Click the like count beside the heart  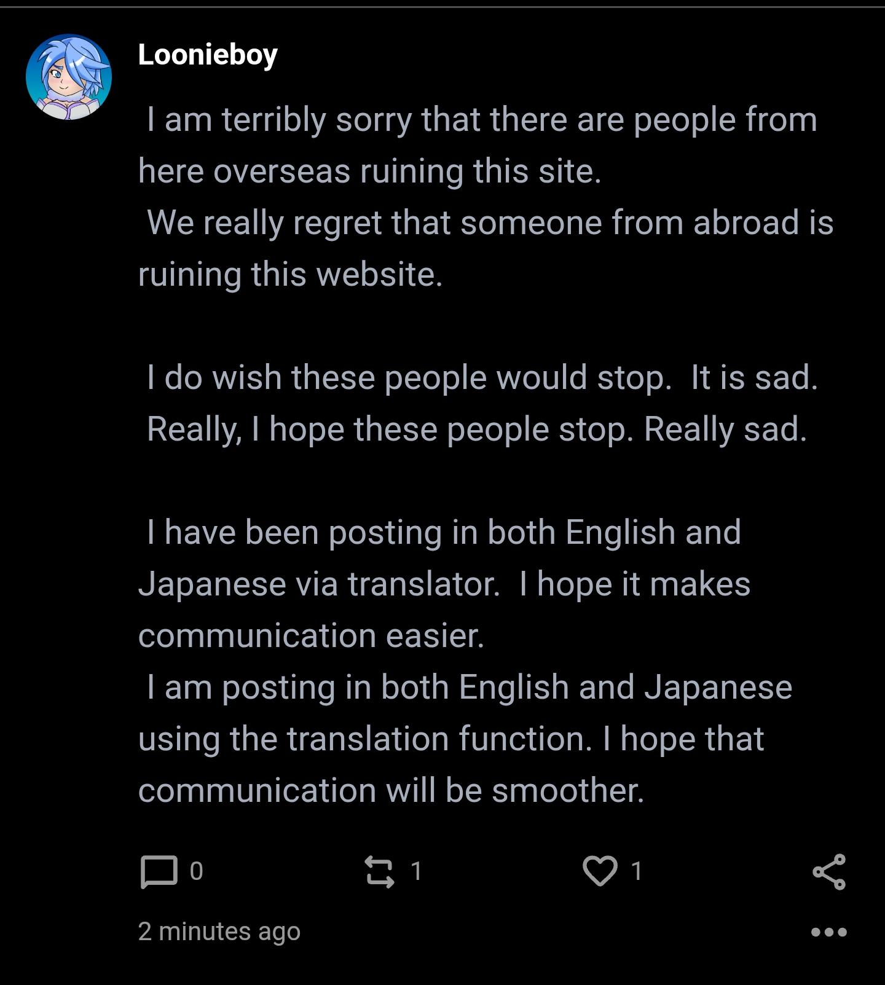[x=636, y=871]
